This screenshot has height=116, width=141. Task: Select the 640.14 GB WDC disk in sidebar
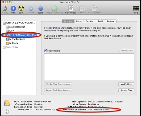click(x=19, y=23)
